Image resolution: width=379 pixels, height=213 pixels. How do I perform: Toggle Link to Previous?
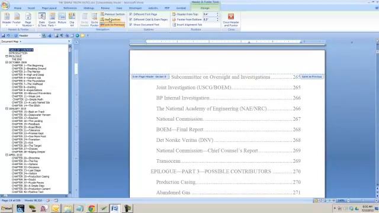(x=113, y=25)
